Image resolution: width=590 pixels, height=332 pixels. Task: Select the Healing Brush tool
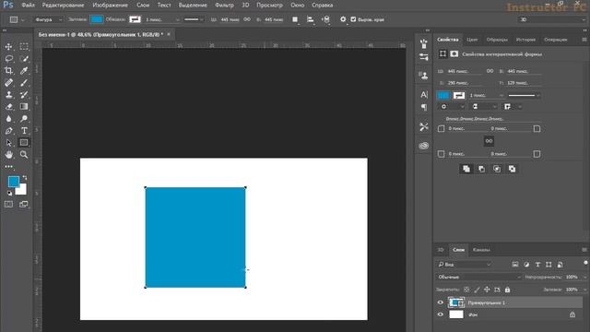8,82
